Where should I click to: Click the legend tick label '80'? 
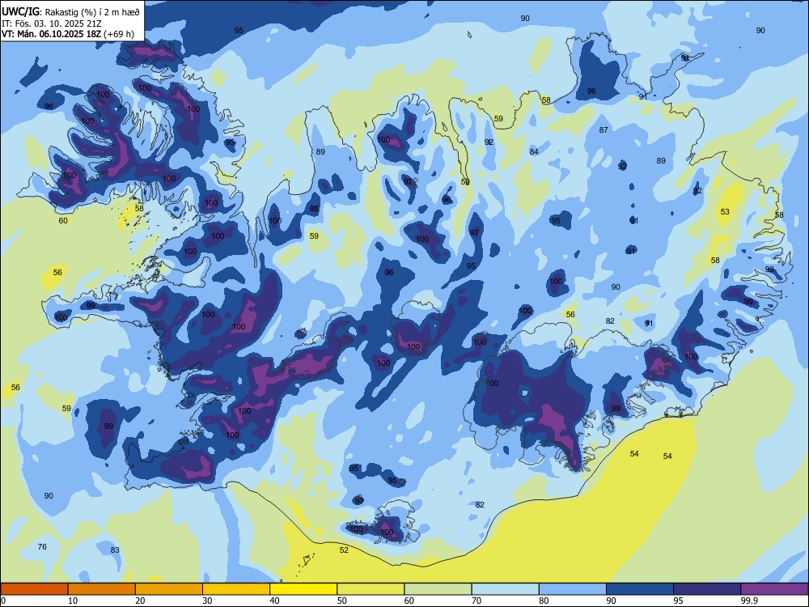(x=544, y=601)
